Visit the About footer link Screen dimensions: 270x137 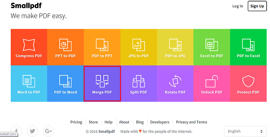tap(124, 122)
